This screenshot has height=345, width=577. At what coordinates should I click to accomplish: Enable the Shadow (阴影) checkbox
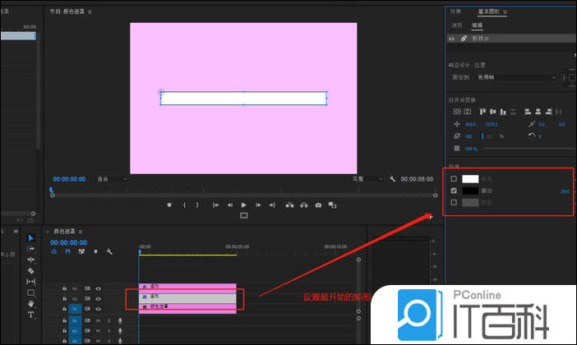[x=454, y=201]
